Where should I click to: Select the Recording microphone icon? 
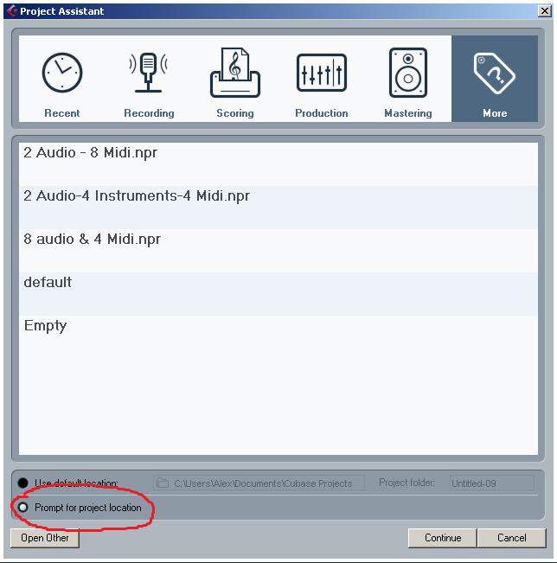click(148, 73)
